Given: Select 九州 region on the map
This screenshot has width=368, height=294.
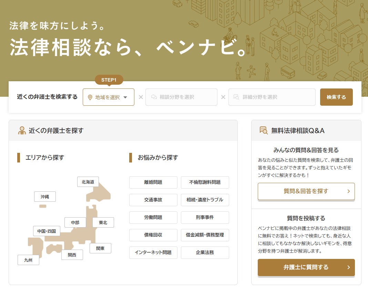Looking at the screenshot, I should [x=28, y=260].
